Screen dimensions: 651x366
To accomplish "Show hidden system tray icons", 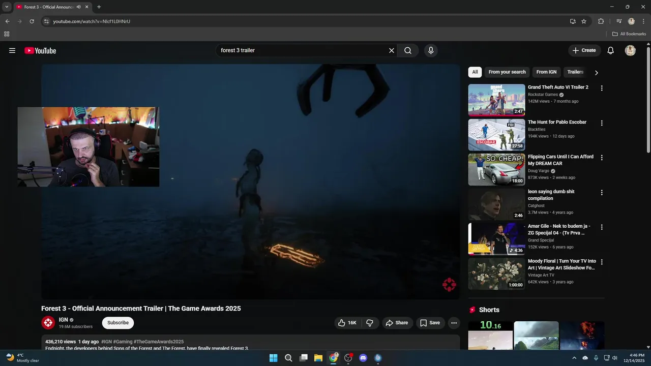I will coord(574,358).
